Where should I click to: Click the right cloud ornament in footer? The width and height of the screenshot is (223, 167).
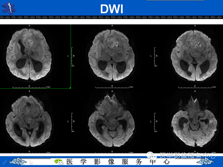coord(205,161)
